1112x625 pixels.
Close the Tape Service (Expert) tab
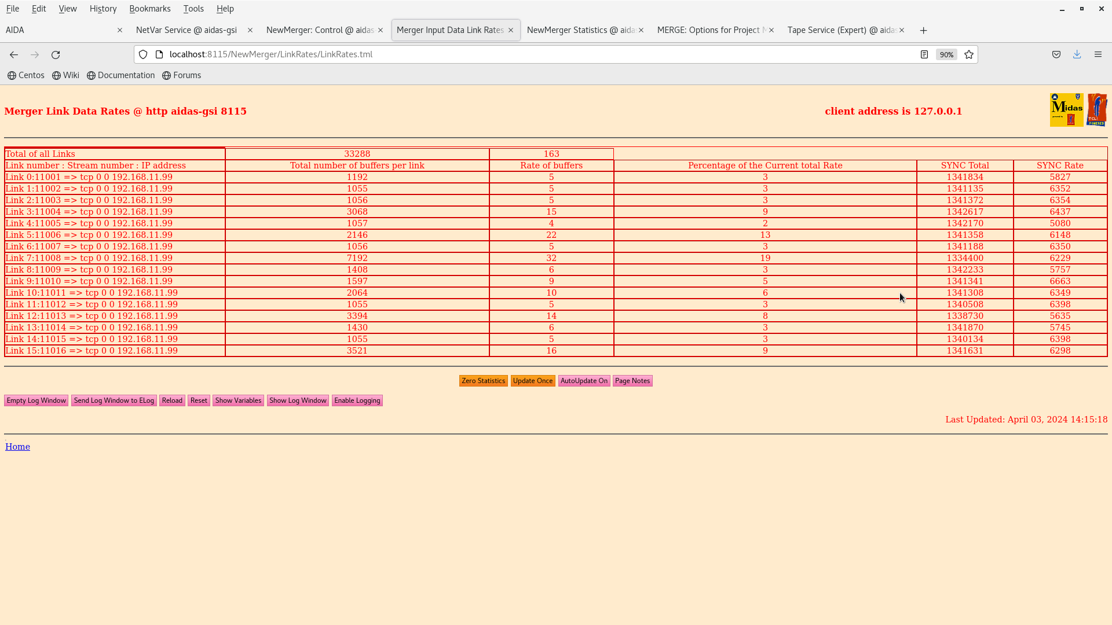pos(902,30)
